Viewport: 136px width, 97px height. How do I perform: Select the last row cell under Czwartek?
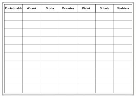[x=68, y=89]
